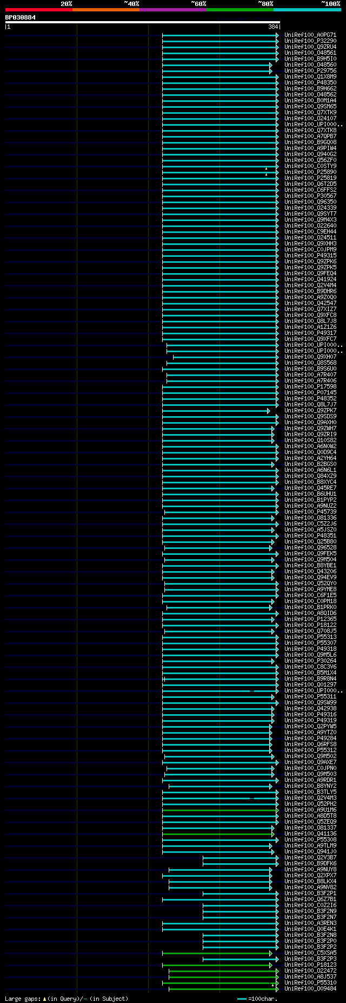Select label UniRef100_Q9XHH3
Viewport: 346px width, 1003px height.
pos(310,243)
